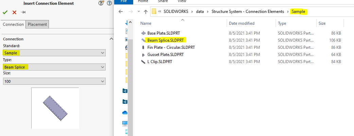
Task: Click the folder icon in address bar
Action: [154, 12]
